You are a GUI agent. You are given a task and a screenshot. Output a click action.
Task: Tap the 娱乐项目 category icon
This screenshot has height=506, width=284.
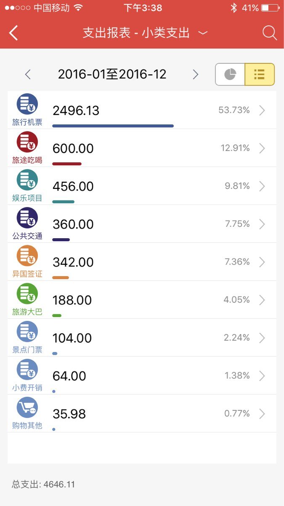click(27, 180)
